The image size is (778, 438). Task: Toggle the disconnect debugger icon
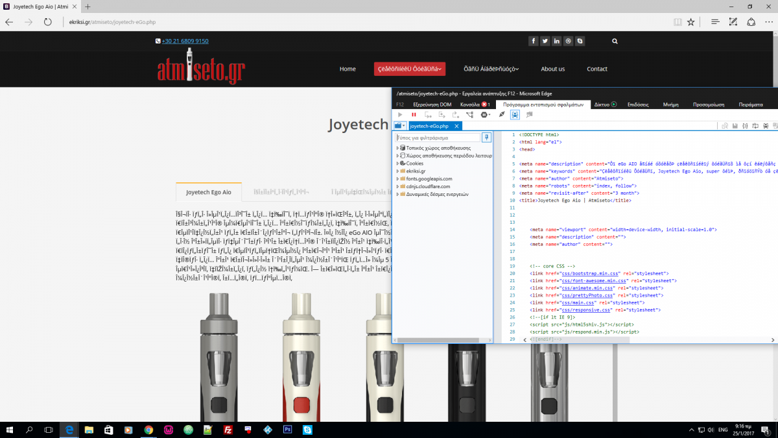tap(502, 114)
